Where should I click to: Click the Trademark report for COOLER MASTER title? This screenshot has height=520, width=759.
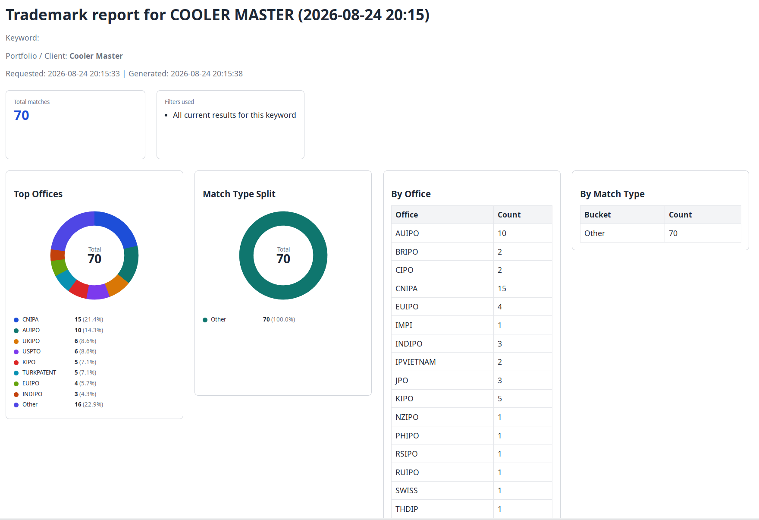coord(217,15)
